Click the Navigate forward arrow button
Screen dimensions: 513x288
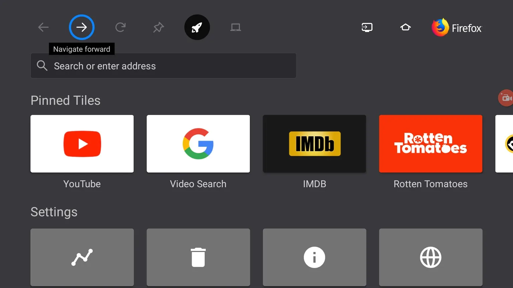click(x=81, y=27)
